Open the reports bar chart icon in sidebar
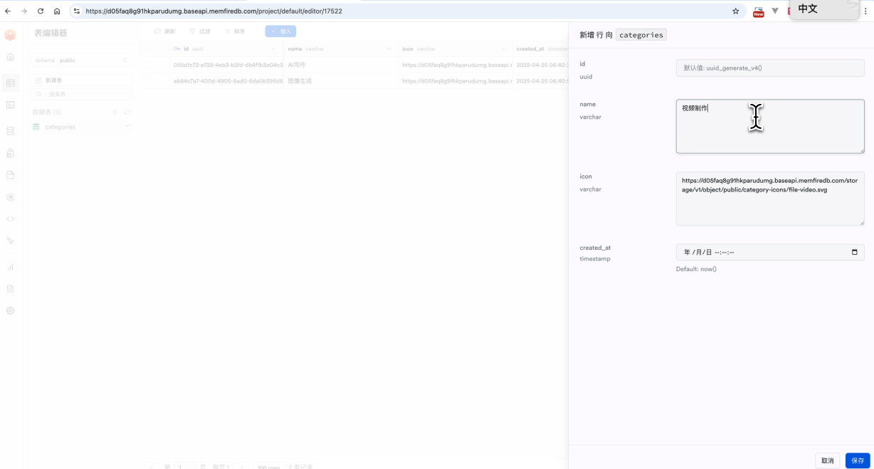 (10, 267)
